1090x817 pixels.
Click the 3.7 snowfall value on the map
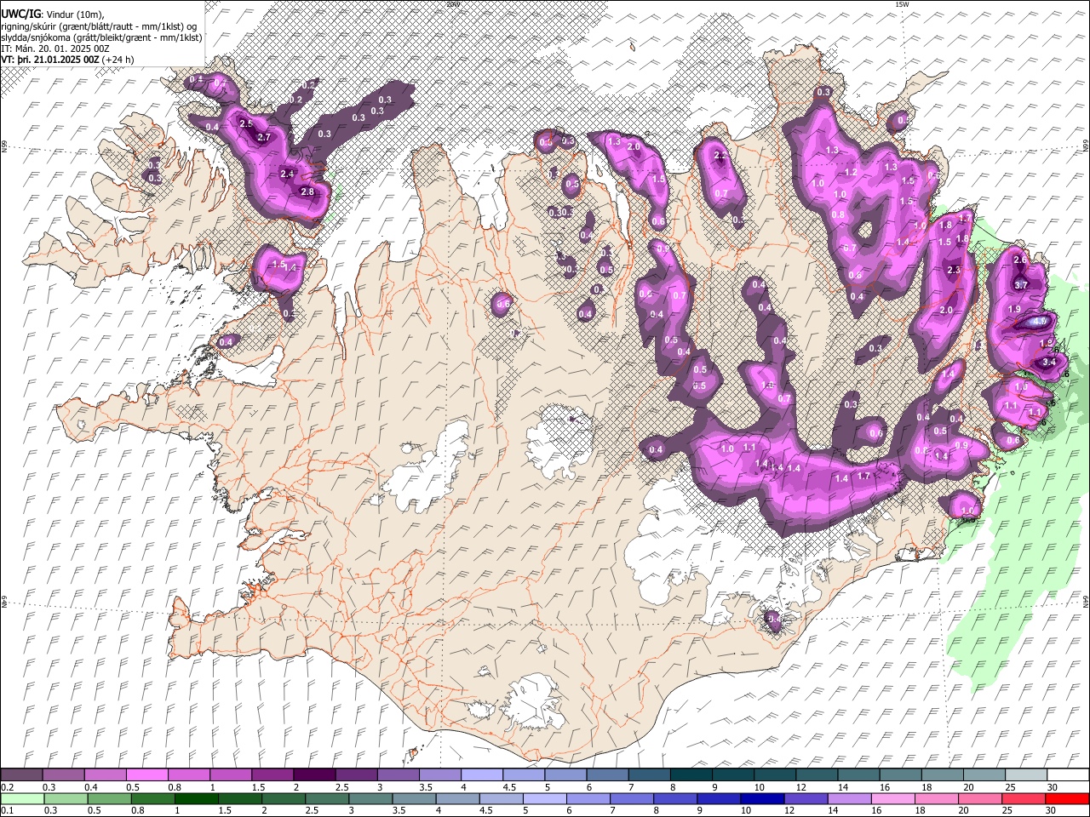[1022, 285]
